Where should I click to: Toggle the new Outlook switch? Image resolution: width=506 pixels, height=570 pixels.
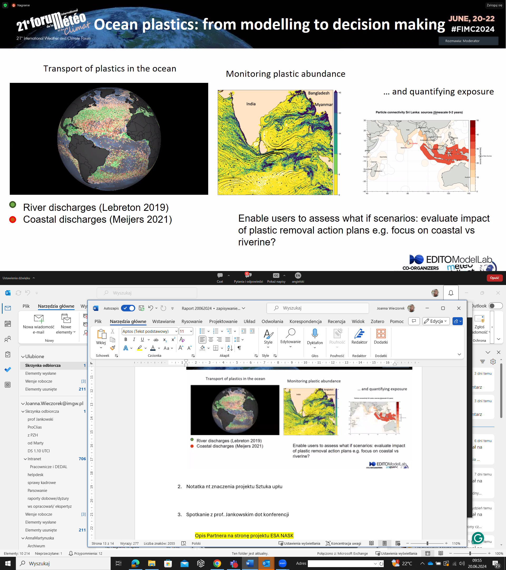click(x=496, y=306)
